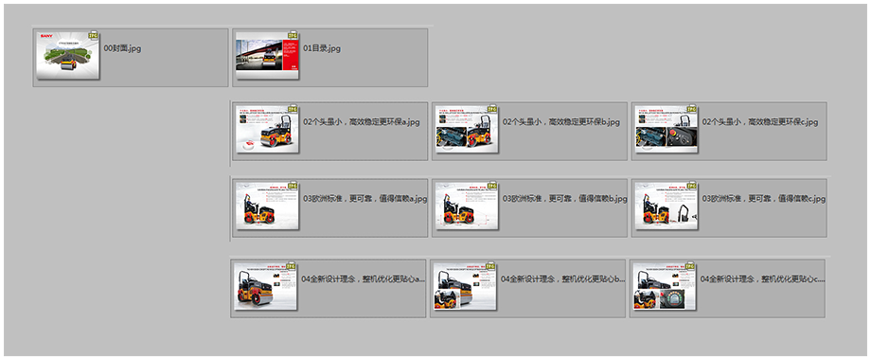Click JPG badge on 02个头虽小 a.jpg thumbnail
Screen dimensions: 871x360
[x=293, y=109]
